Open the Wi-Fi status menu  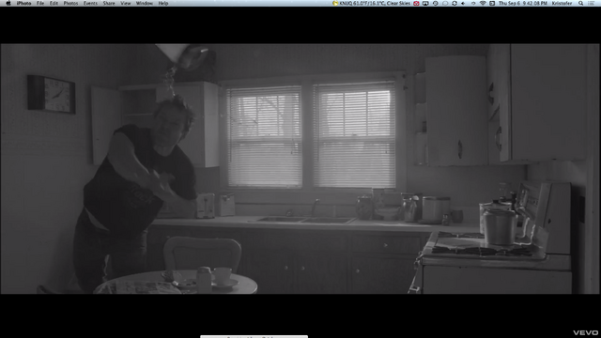[483, 3]
